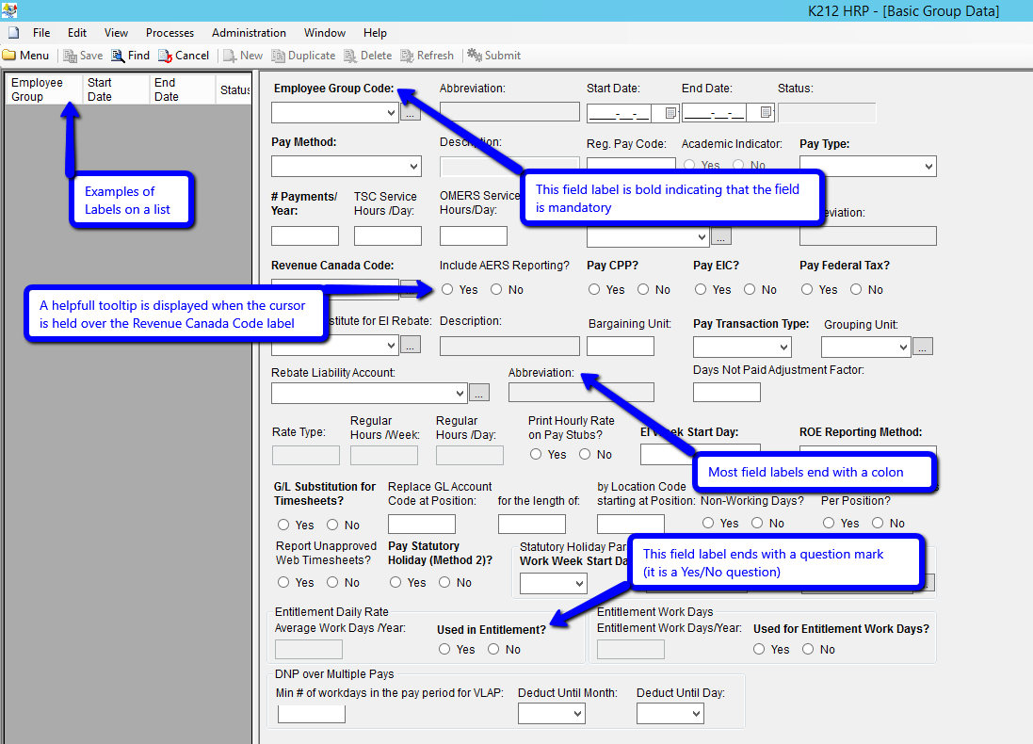Image resolution: width=1033 pixels, height=744 pixels.
Task: Click ellipsis lookup beside Grouping Unit
Action: point(923,347)
